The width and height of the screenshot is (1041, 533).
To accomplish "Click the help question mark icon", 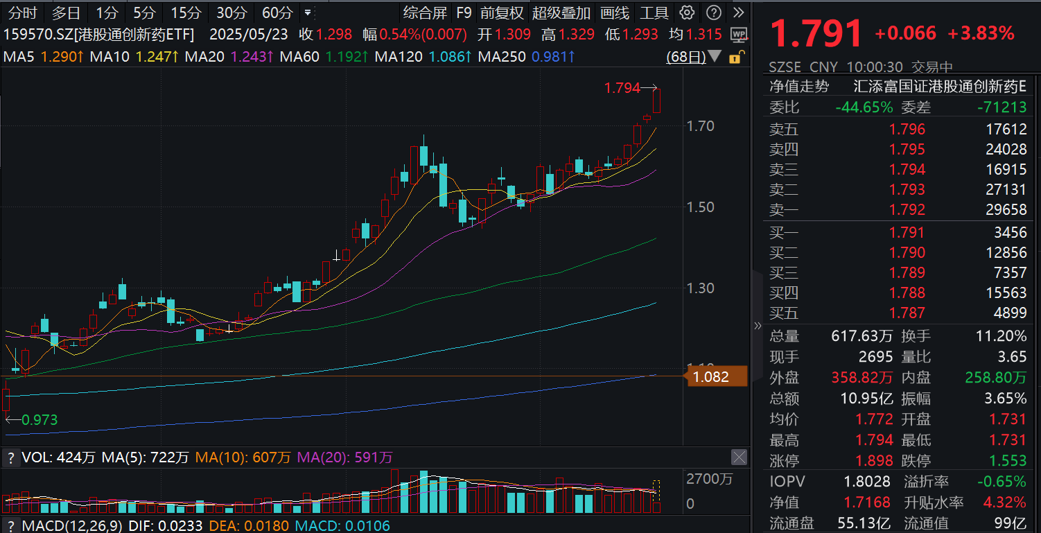I will click(x=713, y=12).
